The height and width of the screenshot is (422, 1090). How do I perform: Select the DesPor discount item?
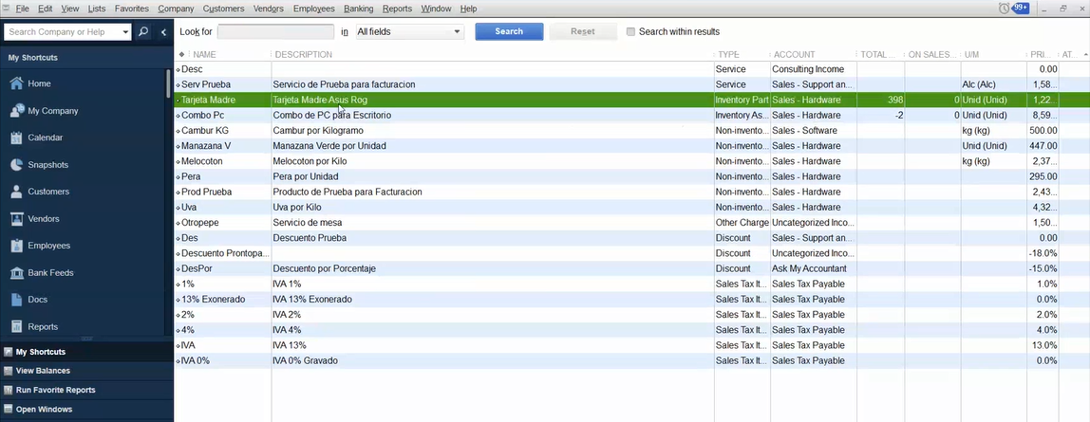(195, 268)
